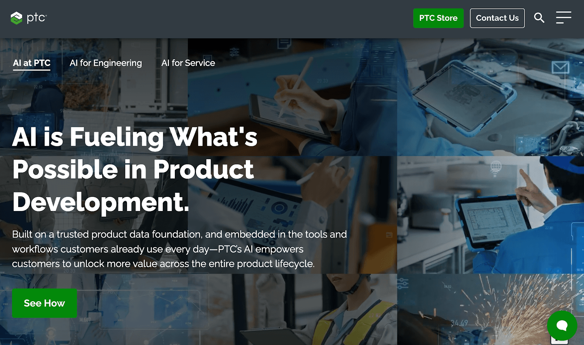Open the green chat bubble

click(x=562, y=325)
